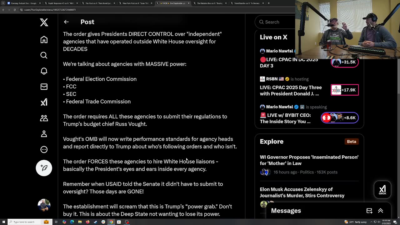The width and height of the screenshot is (400, 225).
Task: Open the Messages drawer title
Action: click(286, 211)
